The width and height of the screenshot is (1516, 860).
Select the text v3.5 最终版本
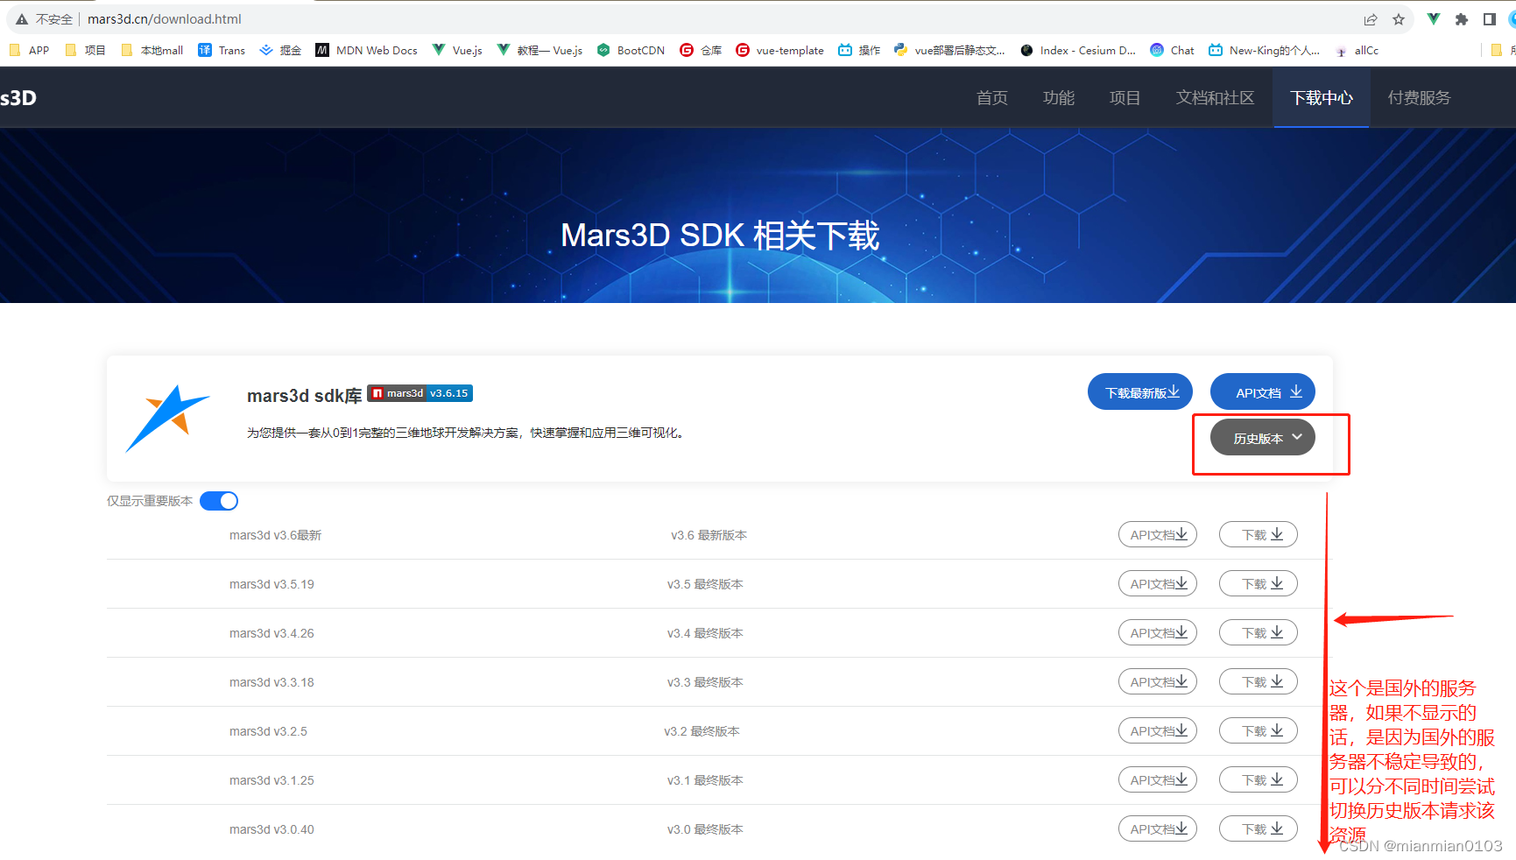click(x=705, y=584)
